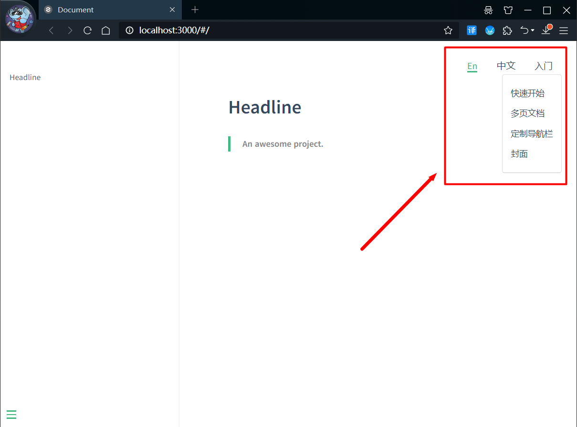Click the skin shirt icon in title bar

pos(508,10)
